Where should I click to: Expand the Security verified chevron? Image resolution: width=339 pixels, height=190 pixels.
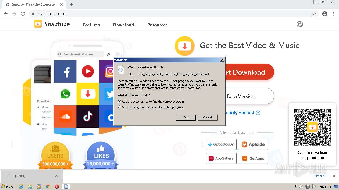pos(258,113)
